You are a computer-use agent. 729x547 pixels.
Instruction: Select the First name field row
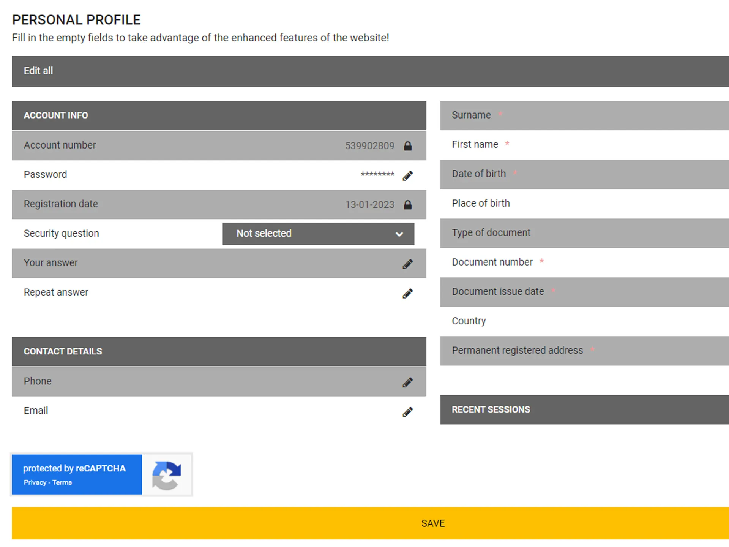coord(585,145)
